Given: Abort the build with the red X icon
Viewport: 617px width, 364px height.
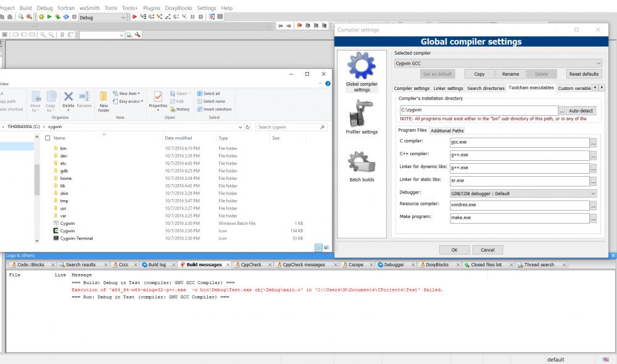Looking at the screenshot, I should pyautogui.click(x=75, y=17).
